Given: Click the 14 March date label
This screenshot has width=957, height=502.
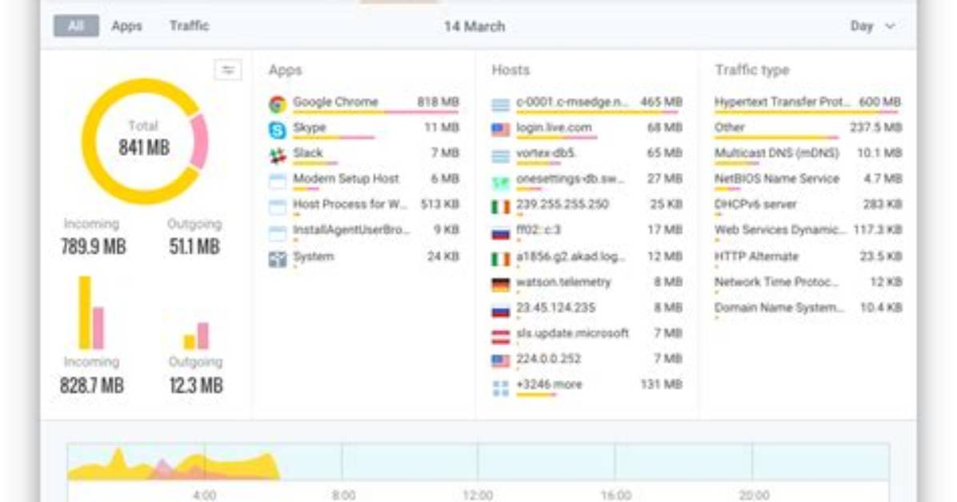Looking at the screenshot, I should click(474, 26).
